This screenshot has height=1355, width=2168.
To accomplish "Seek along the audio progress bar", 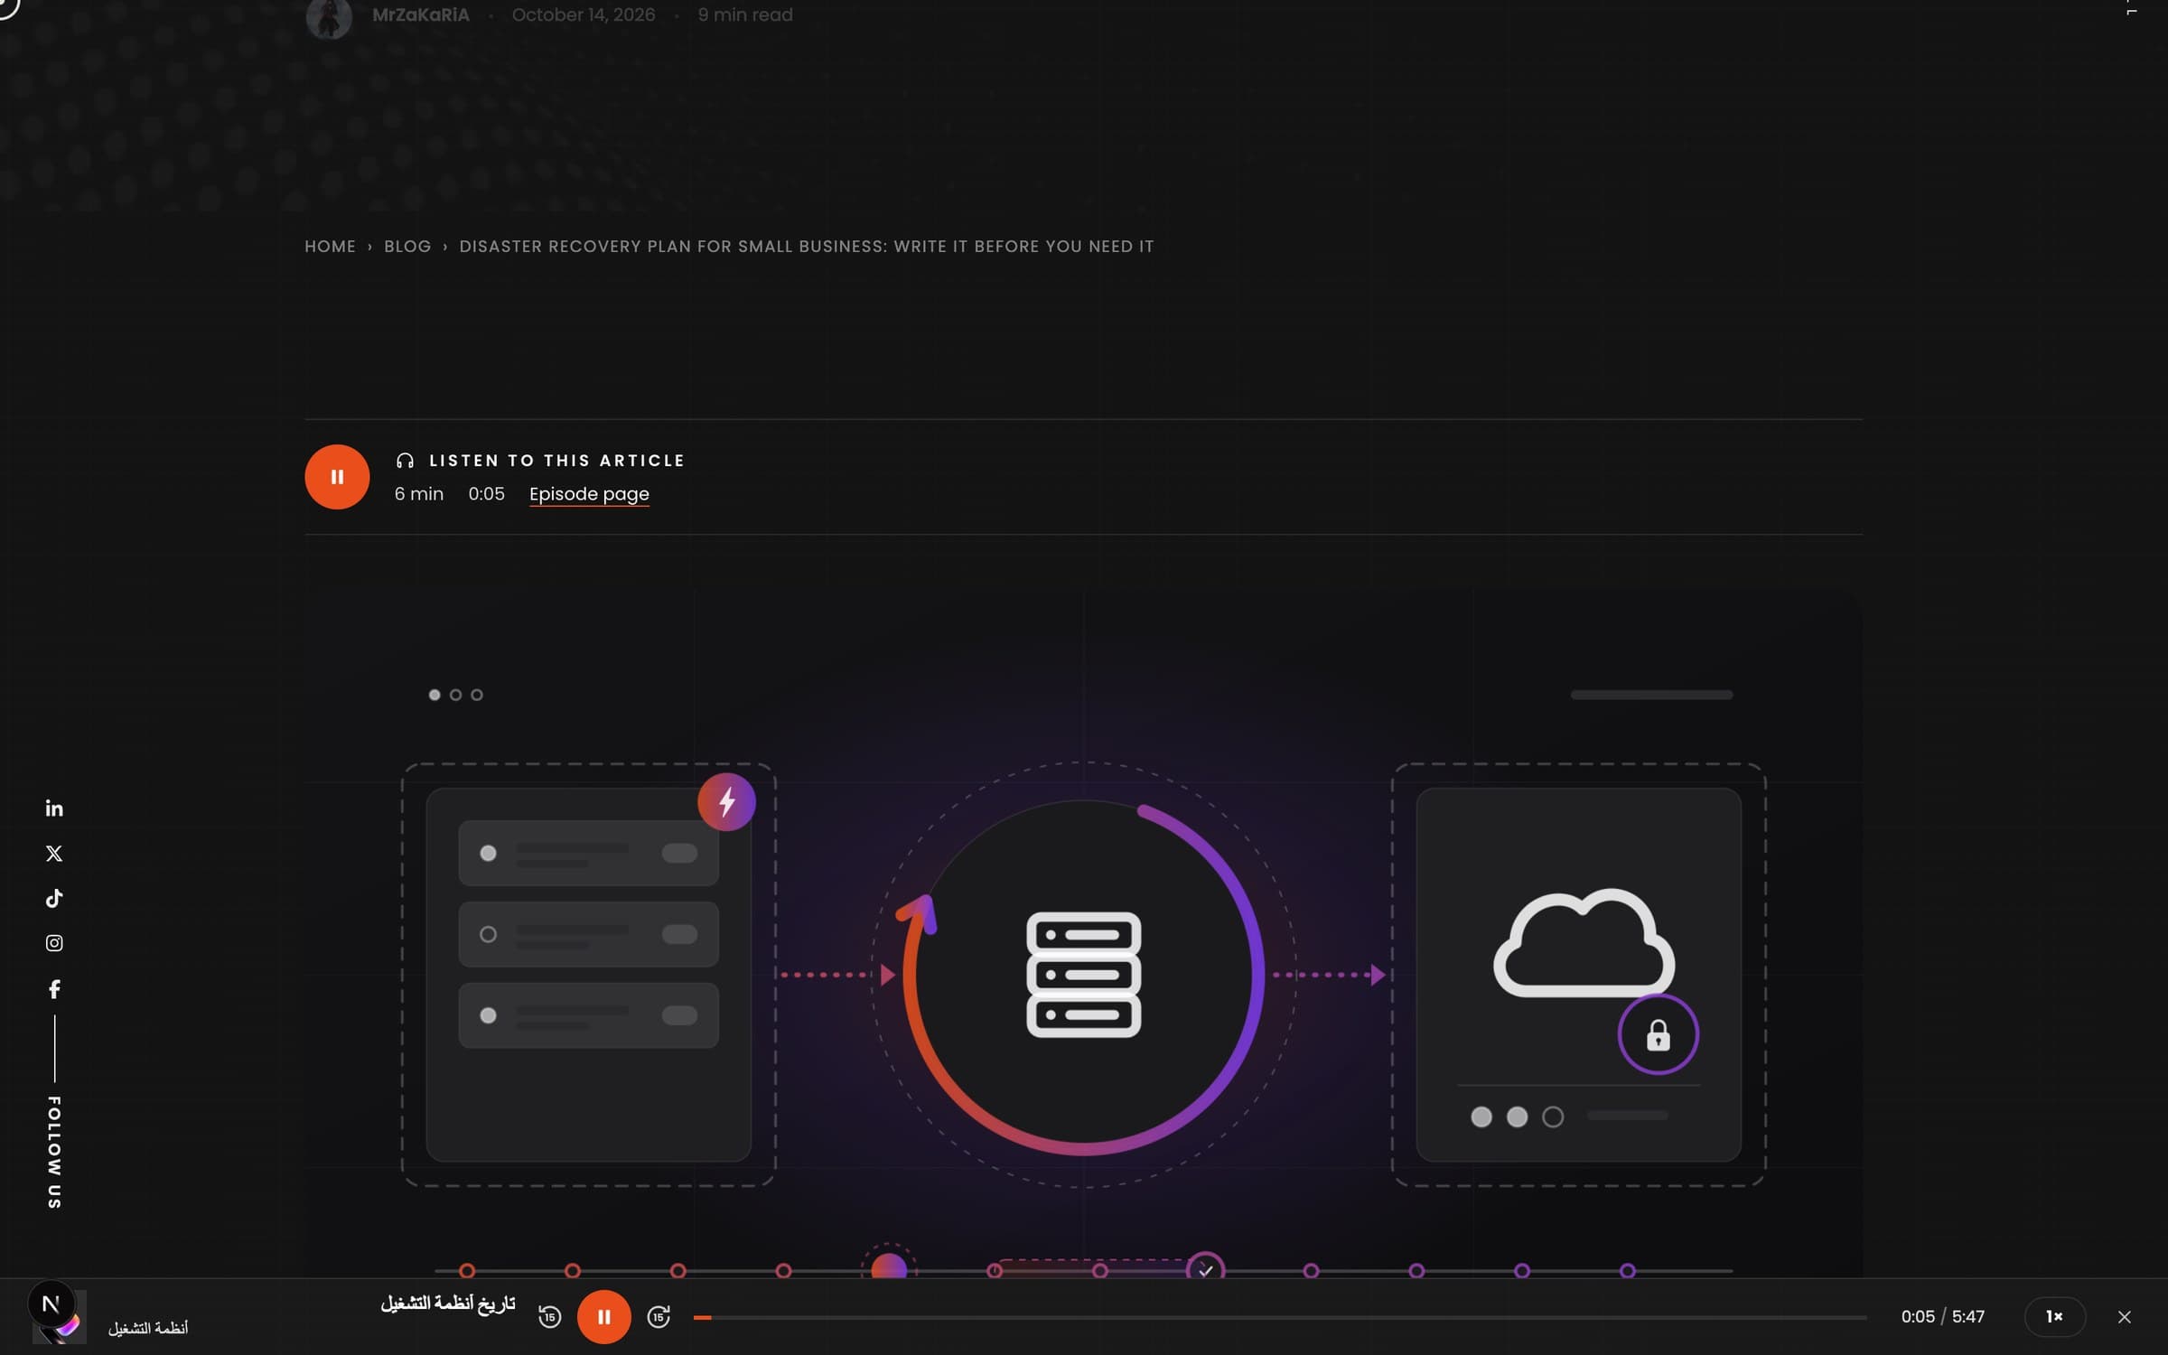I will [1280, 1318].
